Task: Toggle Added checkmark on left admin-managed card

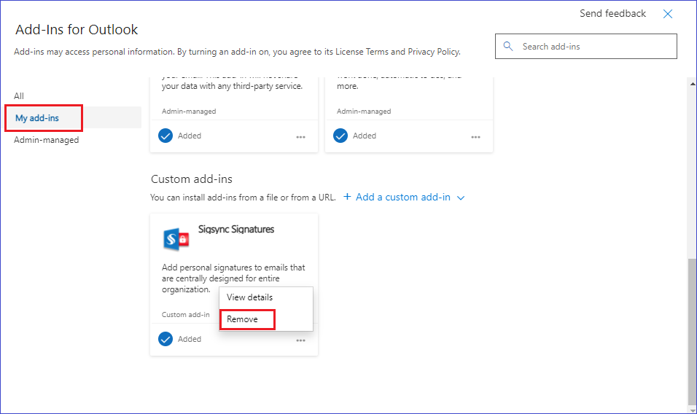Action: pos(166,136)
